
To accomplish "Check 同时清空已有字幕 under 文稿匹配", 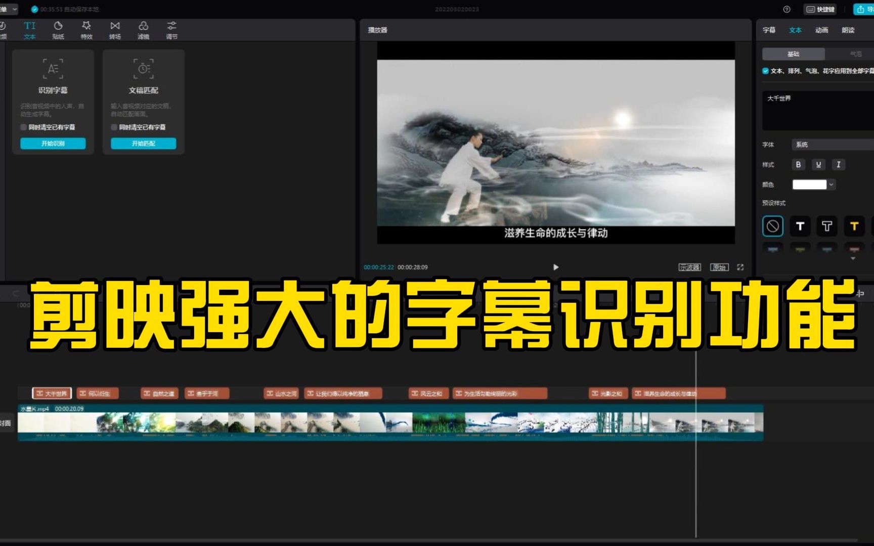I will pyautogui.click(x=114, y=127).
